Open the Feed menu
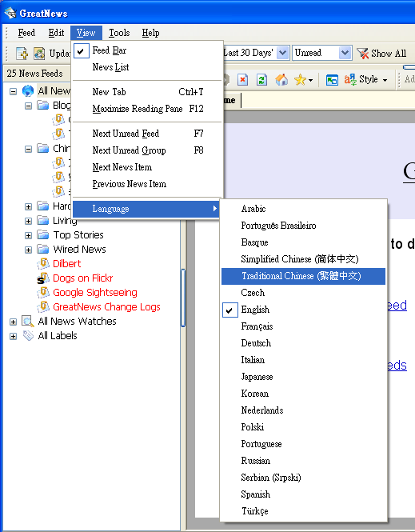 click(26, 33)
